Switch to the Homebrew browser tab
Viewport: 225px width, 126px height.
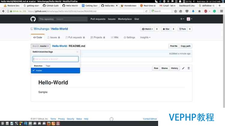(x=128, y=6)
